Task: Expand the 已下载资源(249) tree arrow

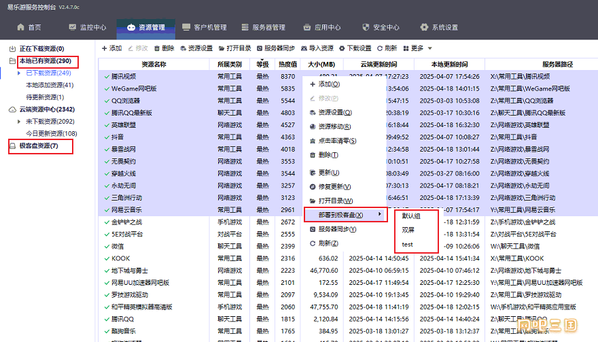Action: [x=19, y=73]
